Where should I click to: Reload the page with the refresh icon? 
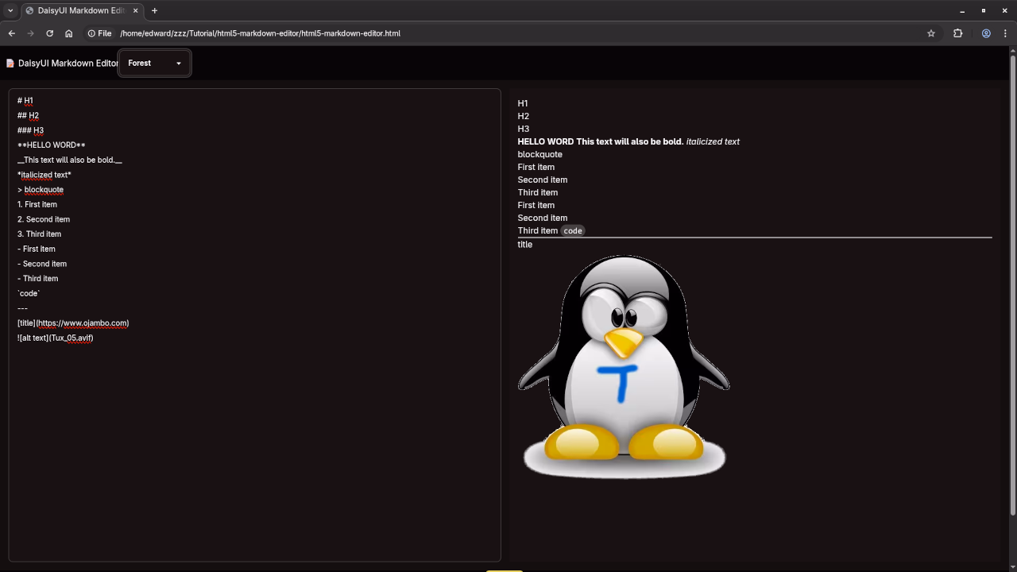(x=49, y=33)
